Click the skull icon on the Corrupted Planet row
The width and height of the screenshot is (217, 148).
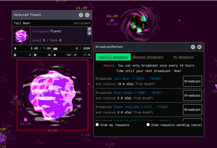[x=89, y=29]
